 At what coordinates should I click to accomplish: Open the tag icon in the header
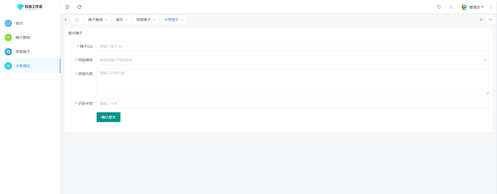[x=439, y=7]
